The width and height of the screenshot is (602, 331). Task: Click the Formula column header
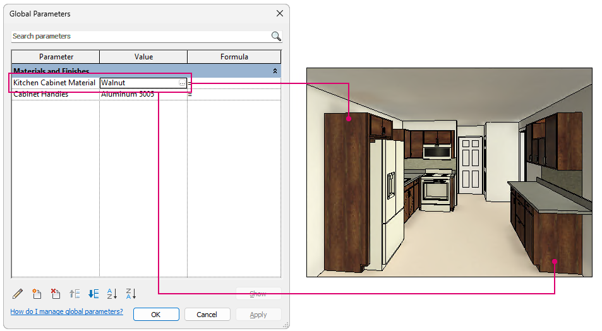234,57
